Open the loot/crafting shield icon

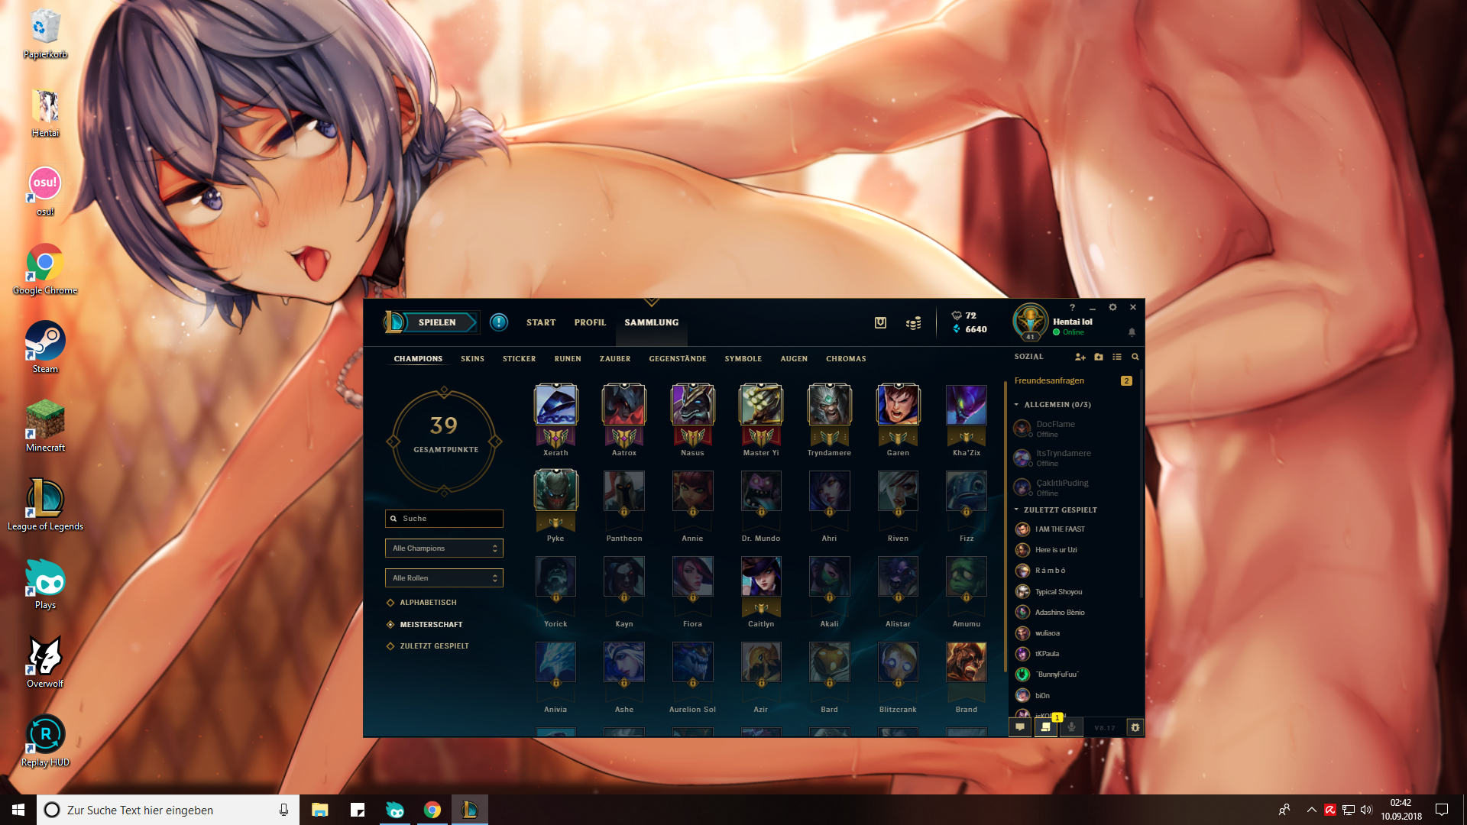click(x=880, y=323)
